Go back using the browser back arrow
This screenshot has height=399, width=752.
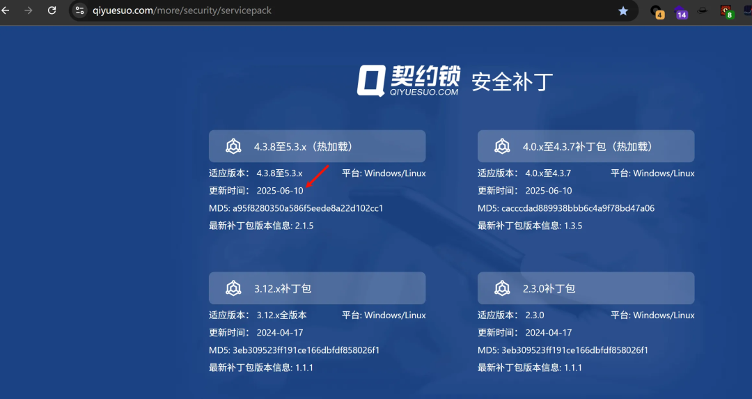coord(6,10)
